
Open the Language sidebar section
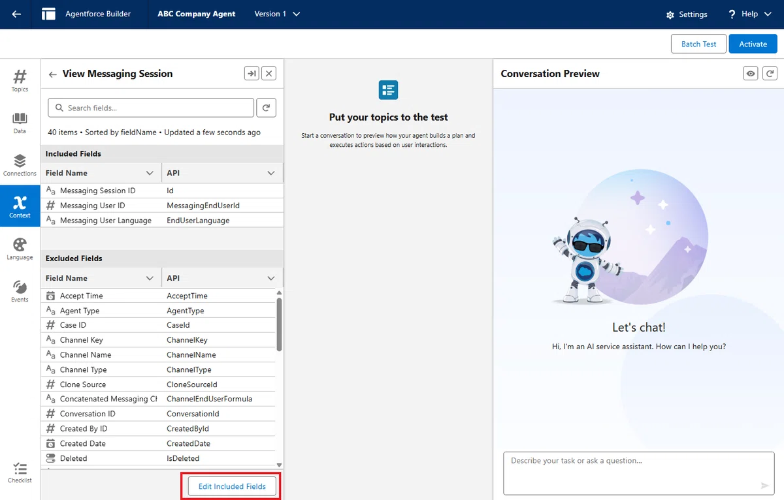coord(20,249)
